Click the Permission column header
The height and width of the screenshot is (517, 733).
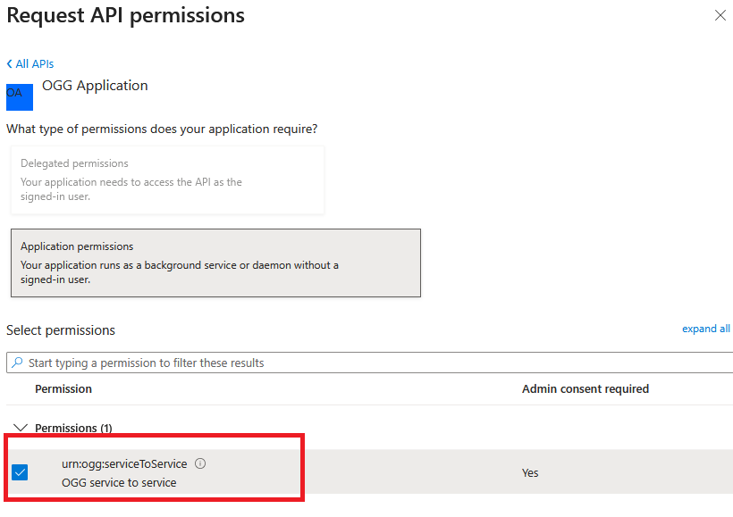coord(63,388)
